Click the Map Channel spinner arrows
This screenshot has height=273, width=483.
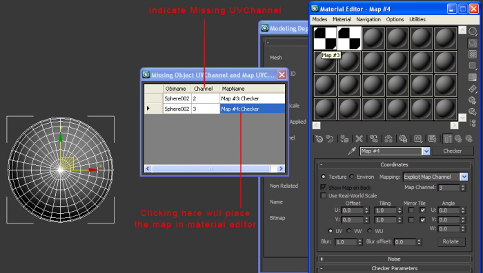tap(463, 187)
